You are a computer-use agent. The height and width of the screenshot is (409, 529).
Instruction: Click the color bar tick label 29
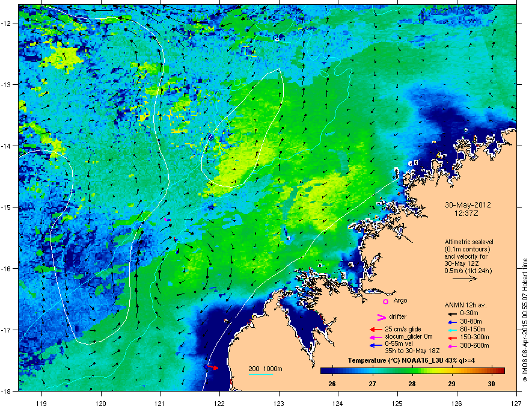[x=451, y=384]
